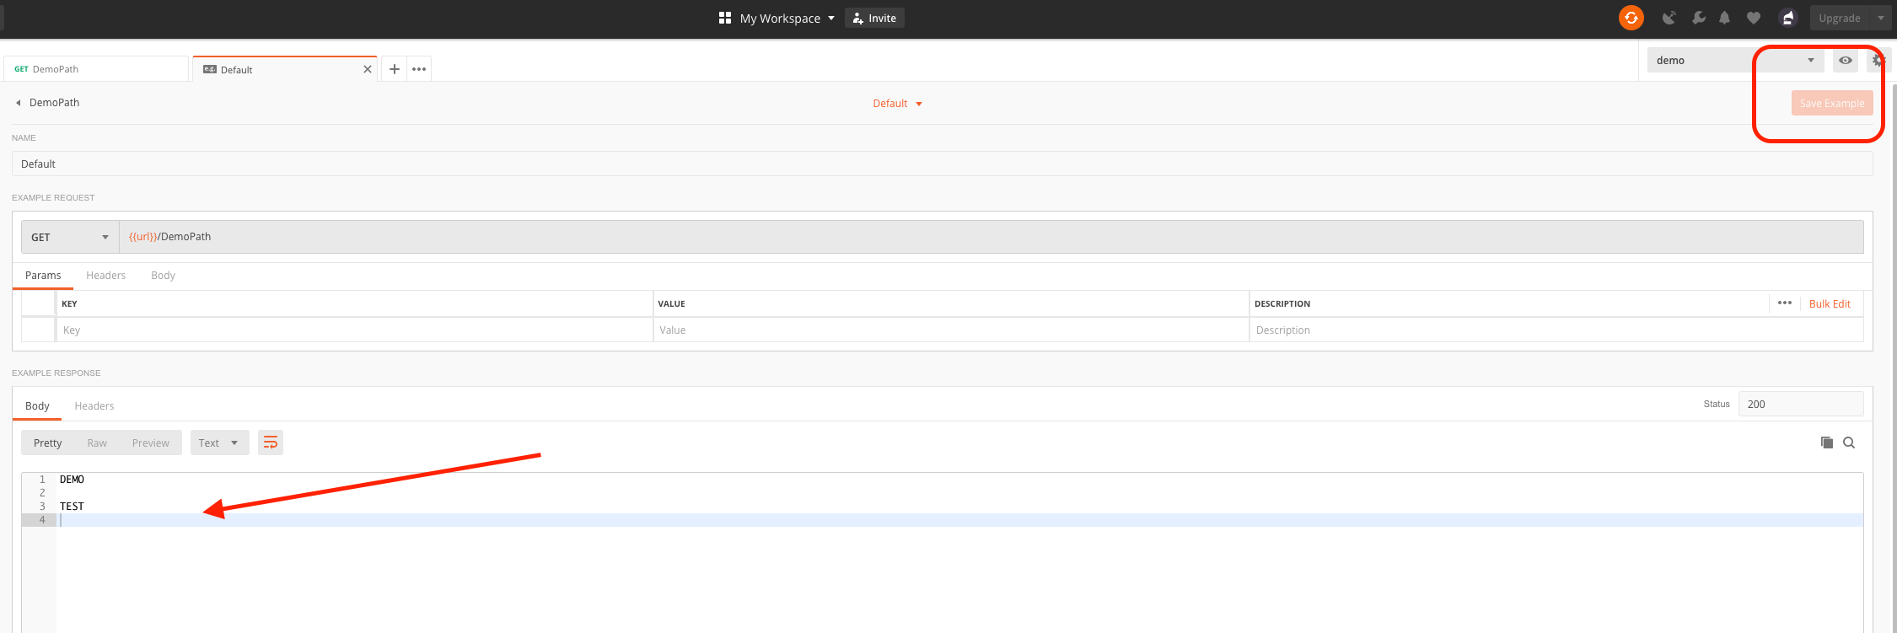Screen dimensions: 1897x633
Task: Copy response body with clipboard icon
Action: [1826, 443]
